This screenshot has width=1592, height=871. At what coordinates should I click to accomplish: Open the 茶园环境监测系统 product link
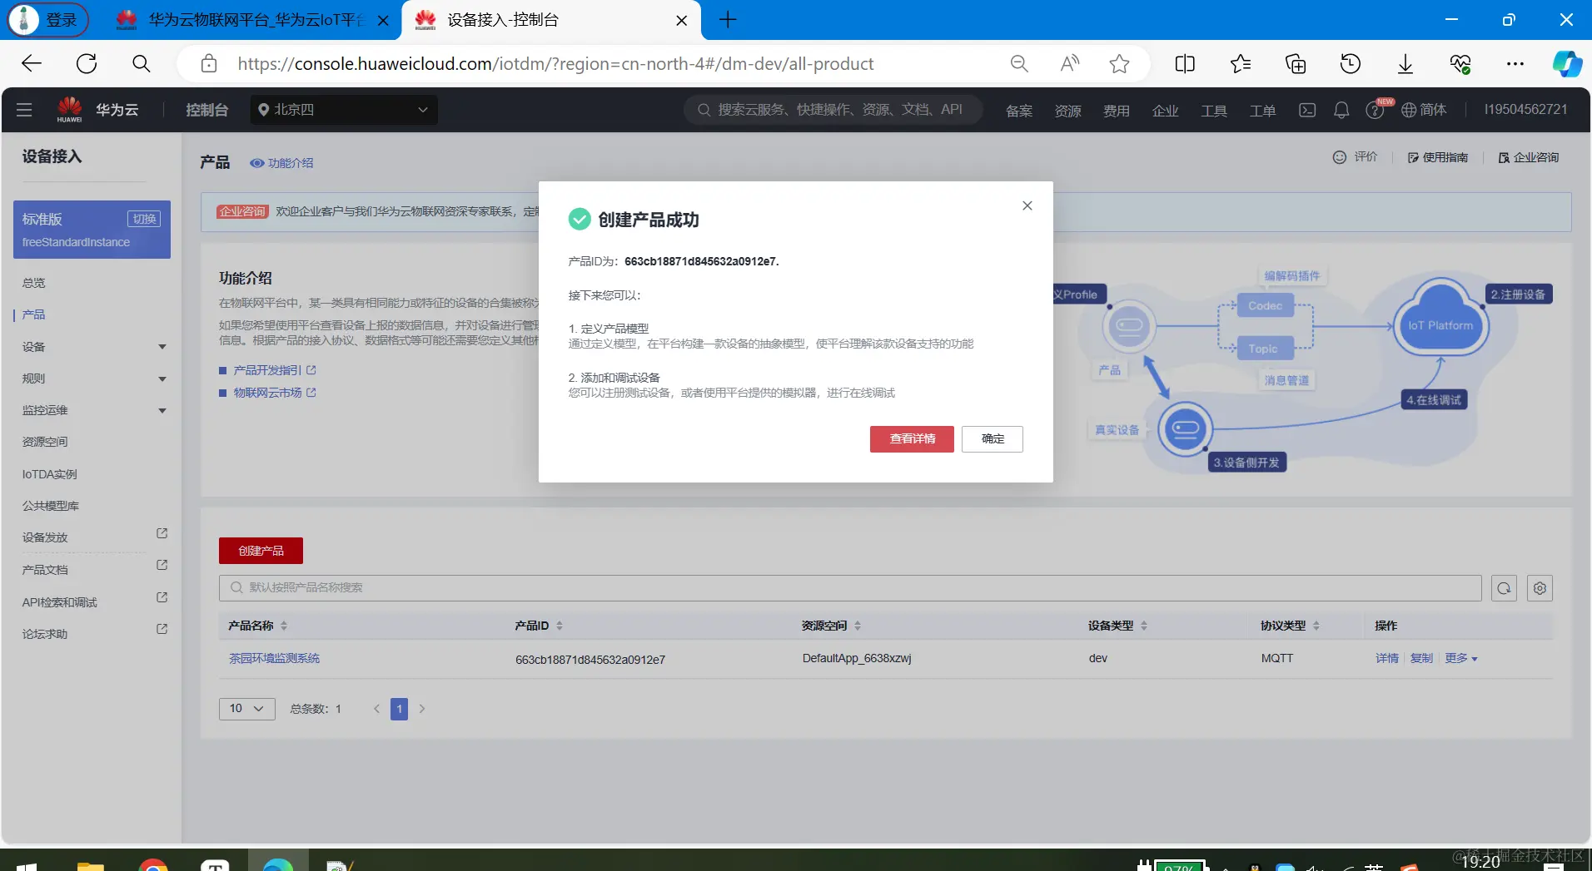coord(275,658)
